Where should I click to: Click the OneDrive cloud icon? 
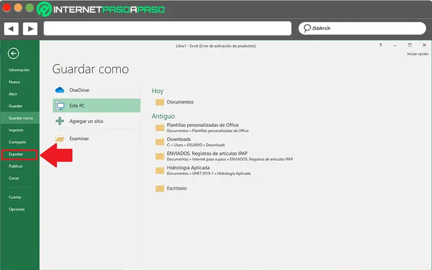coord(60,90)
